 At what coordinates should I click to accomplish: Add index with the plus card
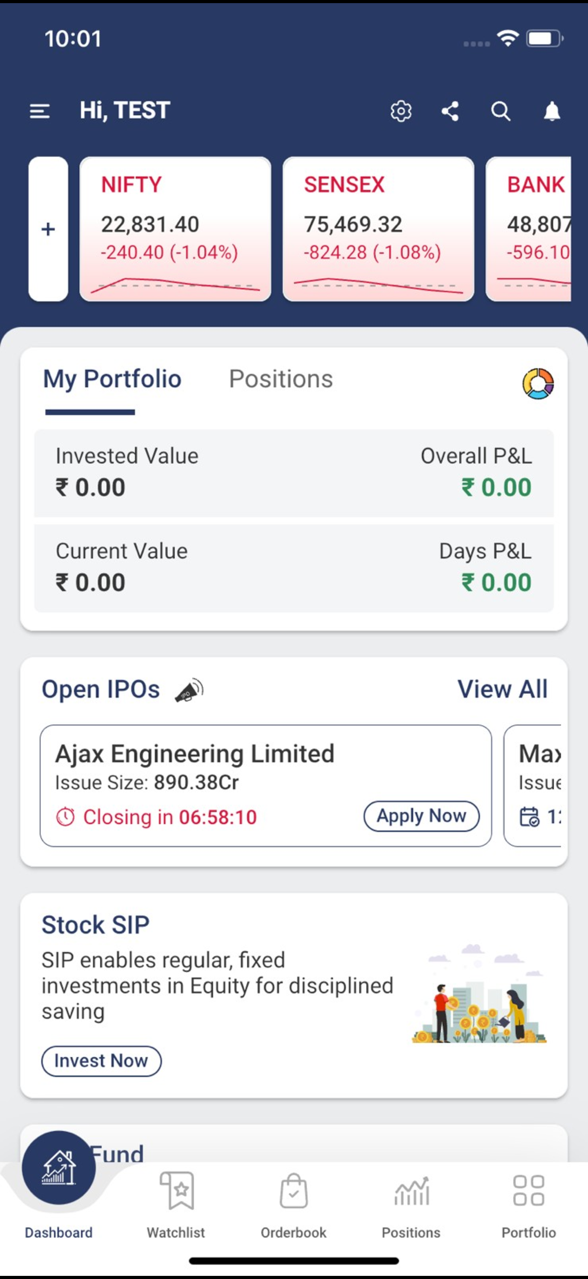click(48, 229)
